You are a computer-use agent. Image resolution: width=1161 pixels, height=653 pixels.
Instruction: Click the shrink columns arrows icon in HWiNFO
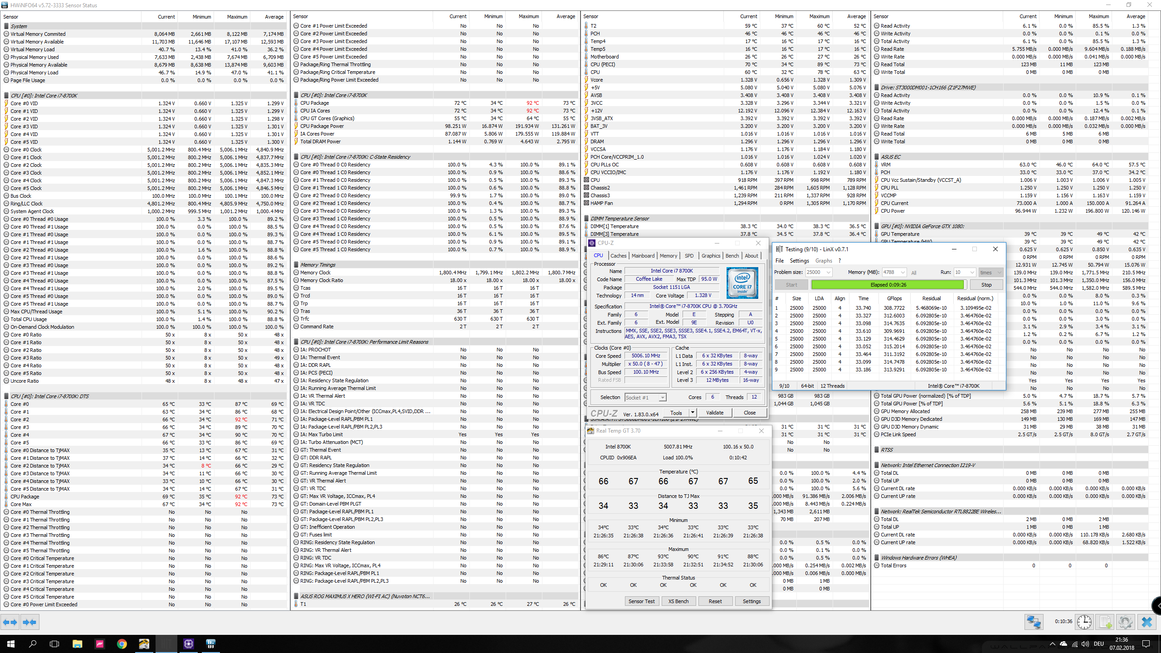tap(30, 622)
